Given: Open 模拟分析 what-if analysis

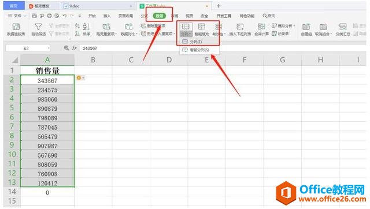Looking at the screenshot, I should [x=283, y=25].
